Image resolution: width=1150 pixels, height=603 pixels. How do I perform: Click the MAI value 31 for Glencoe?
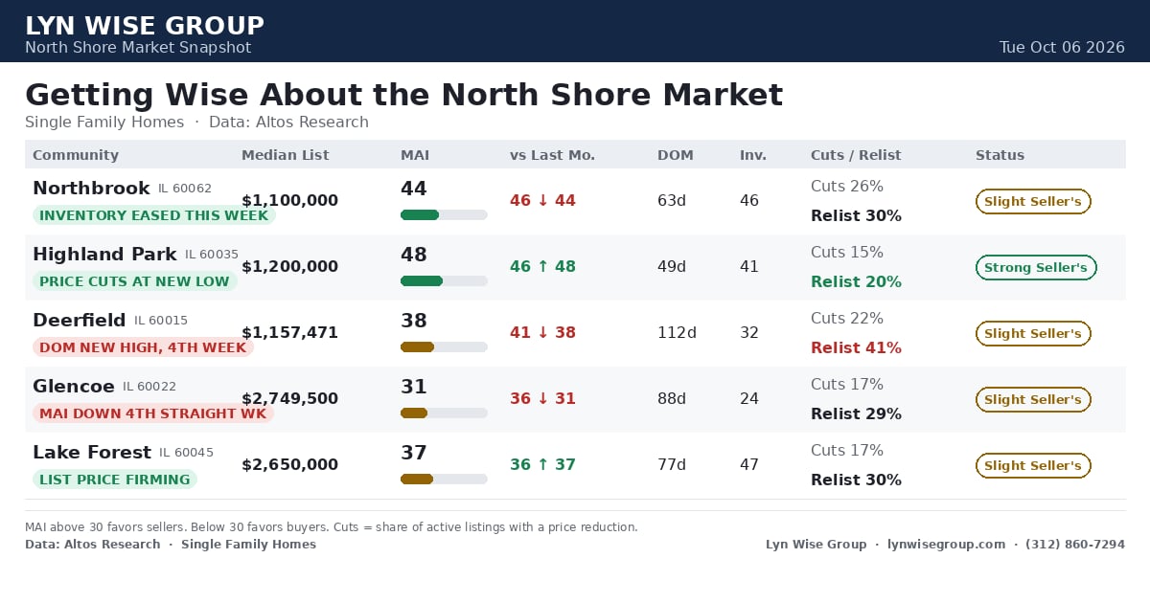click(x=414, y=388)
